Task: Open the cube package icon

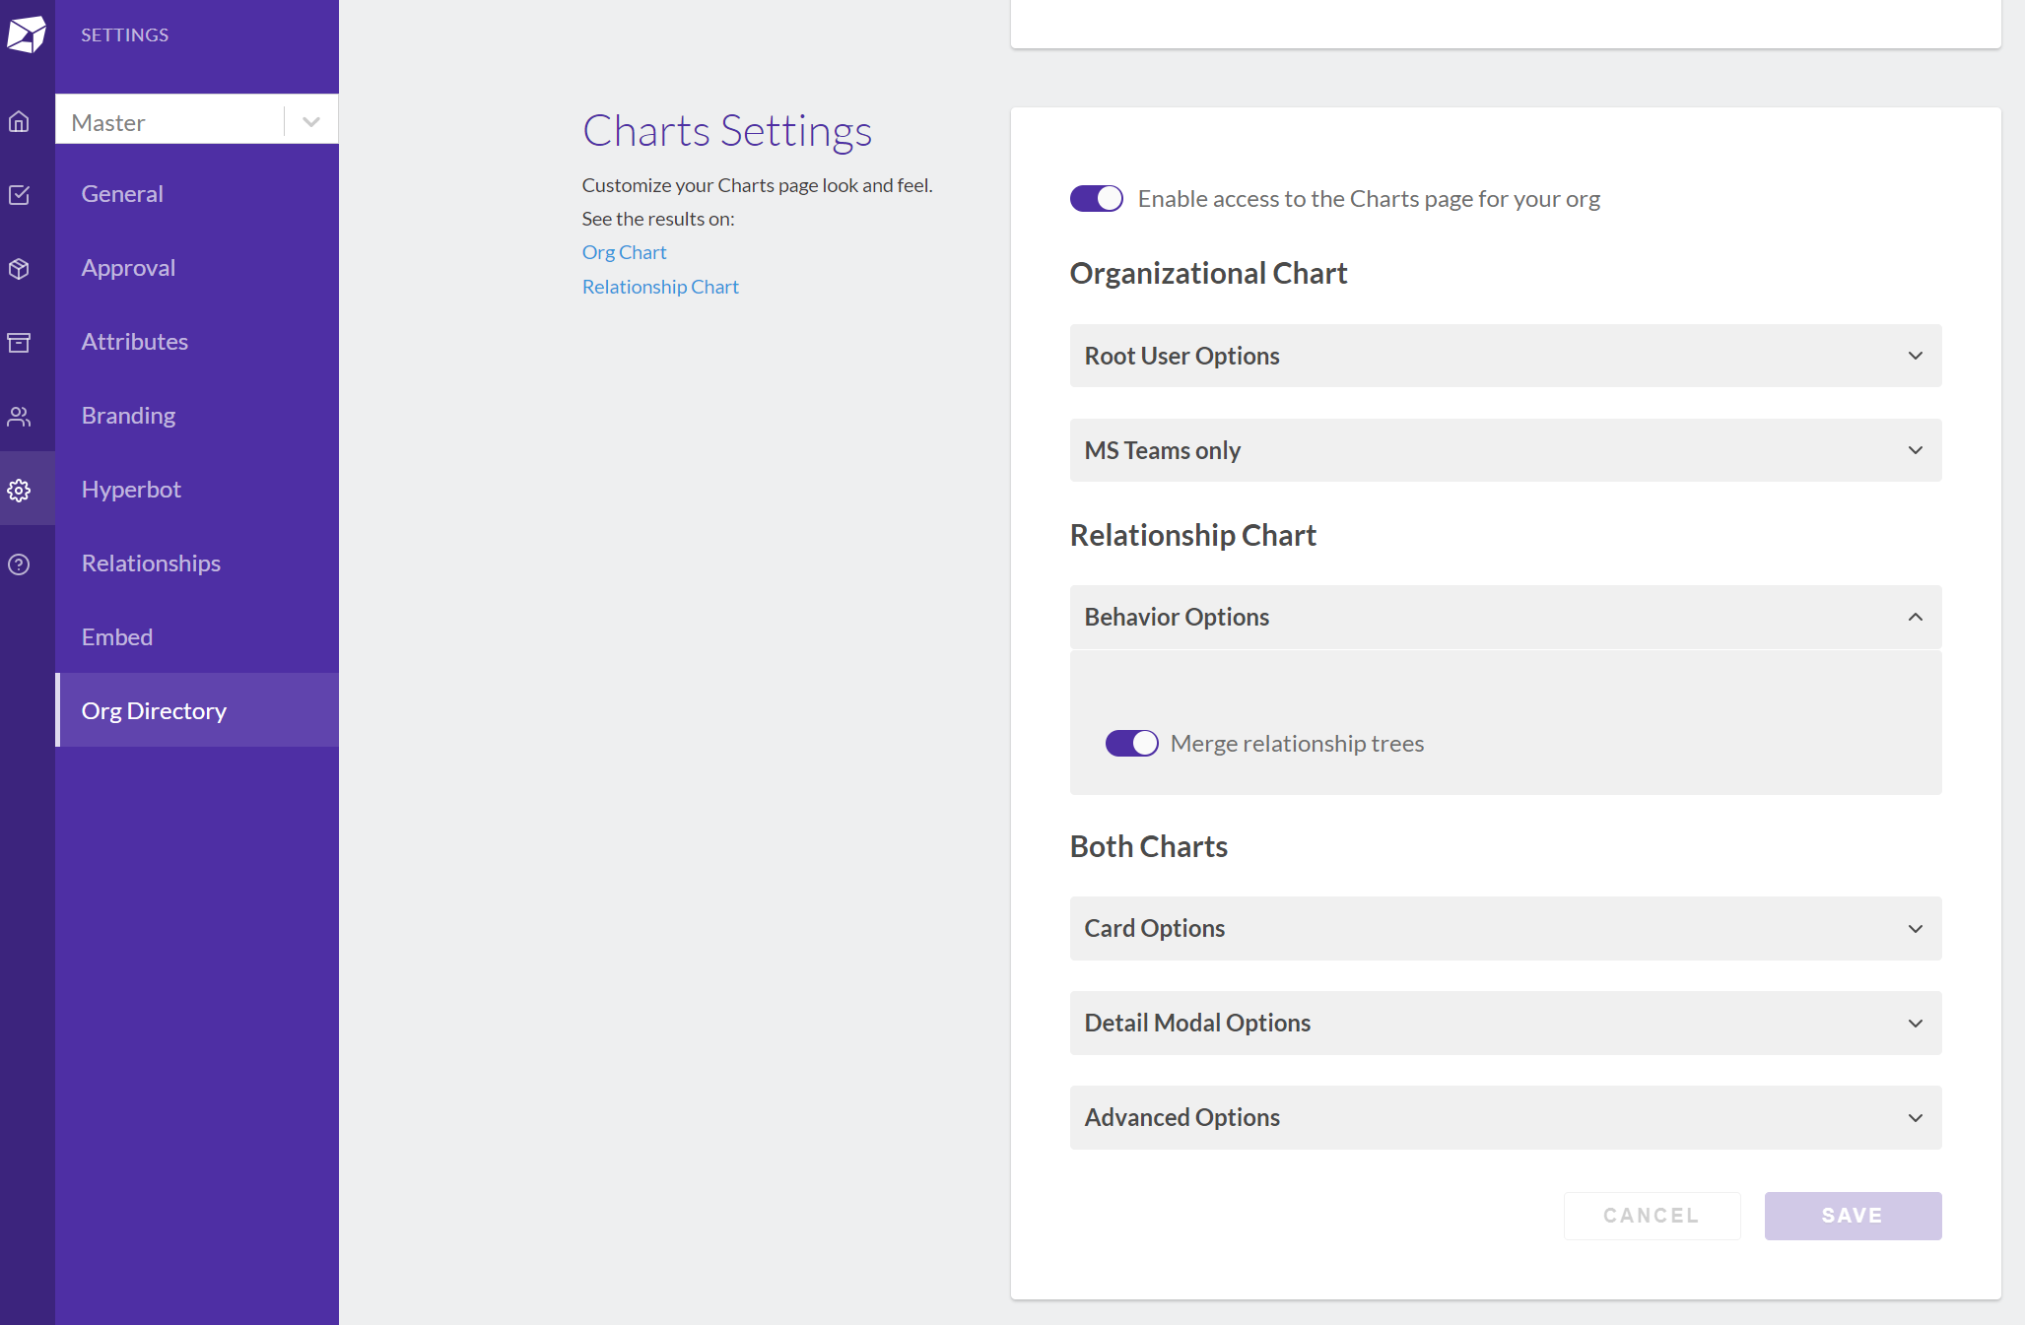Action: coord(19,269)
